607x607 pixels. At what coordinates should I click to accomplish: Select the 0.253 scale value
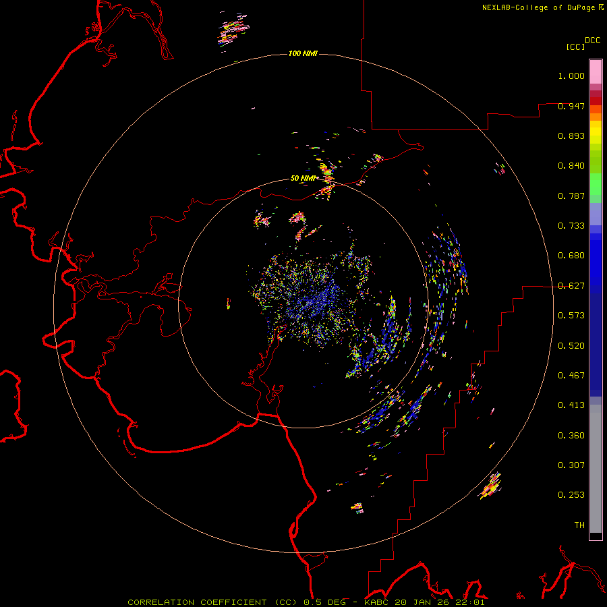[x=571, y=495]
